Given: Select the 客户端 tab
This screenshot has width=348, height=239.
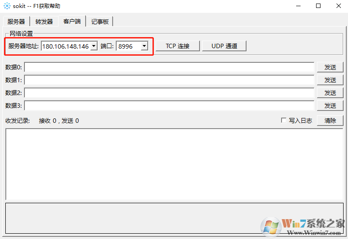Looking at the screenshot, I should 72,21.
